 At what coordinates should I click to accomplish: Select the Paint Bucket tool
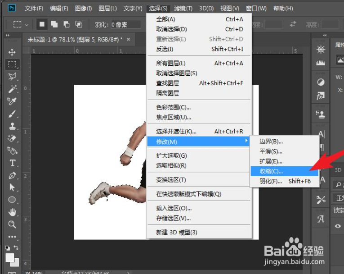[x=12, y=151]
